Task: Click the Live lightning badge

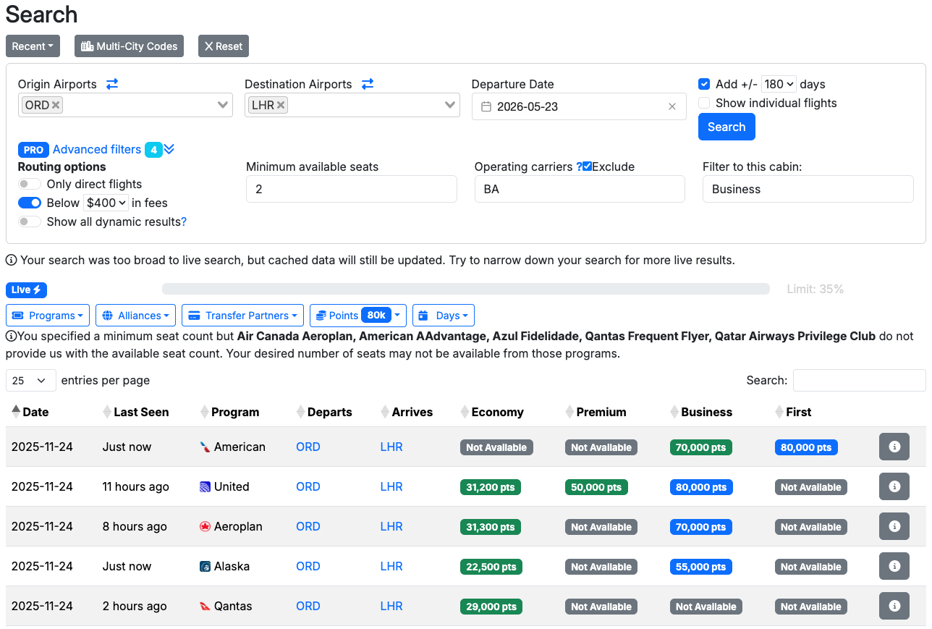Action: (26, 290)
